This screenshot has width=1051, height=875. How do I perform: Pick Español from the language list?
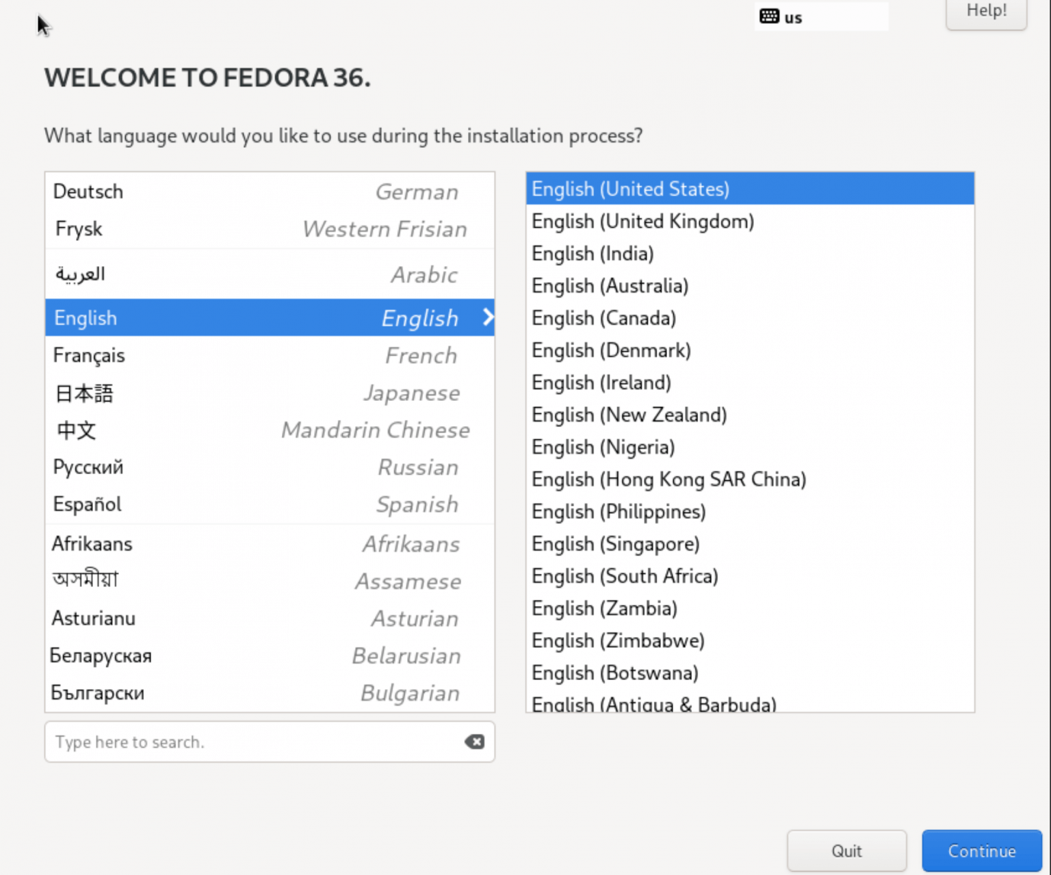pyautogui.click(x=86, y=504)
